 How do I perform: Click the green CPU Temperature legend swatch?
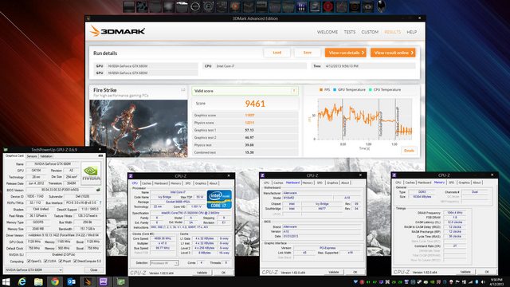click(x=370, y=90)
